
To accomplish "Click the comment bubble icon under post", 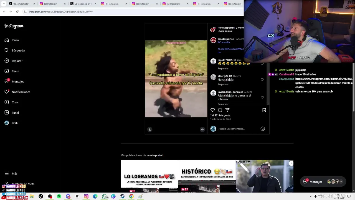I will (x=220, y=110).
